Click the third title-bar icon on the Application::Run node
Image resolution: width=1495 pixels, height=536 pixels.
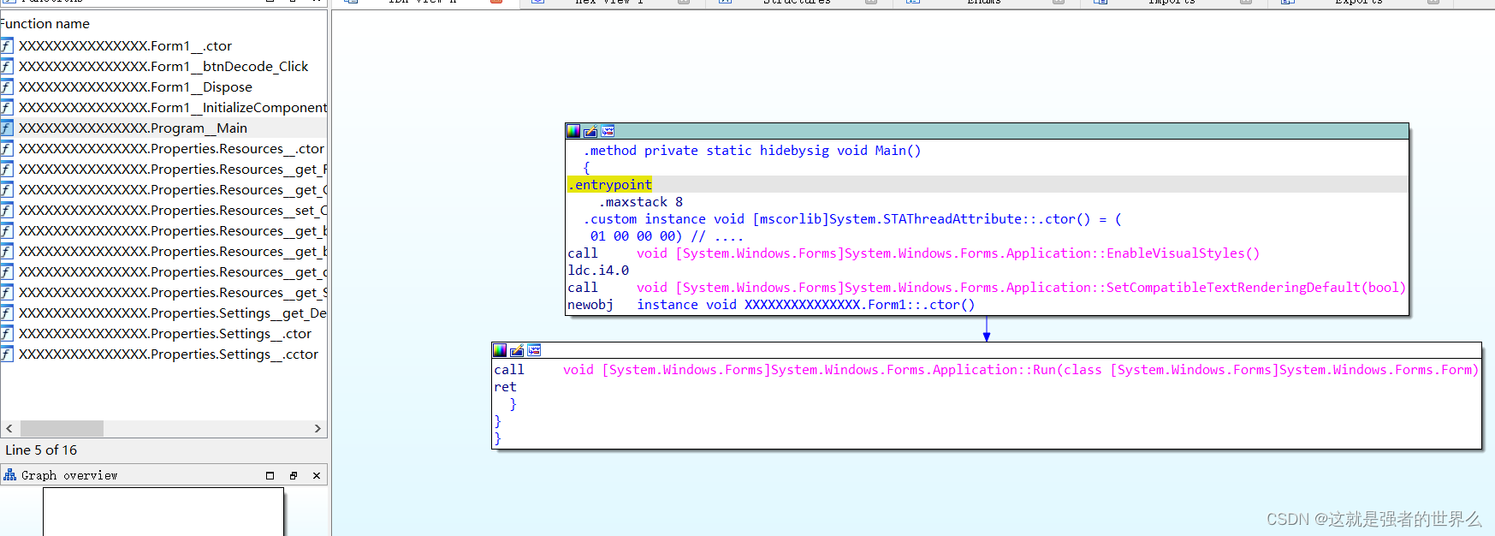534,350
